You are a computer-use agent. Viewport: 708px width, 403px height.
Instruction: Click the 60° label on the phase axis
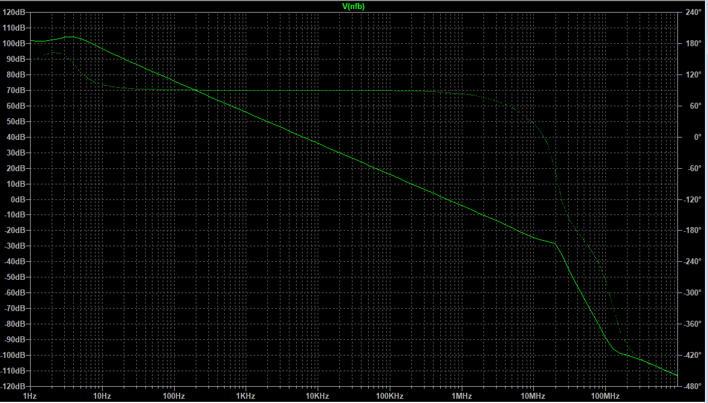[695, 106]
